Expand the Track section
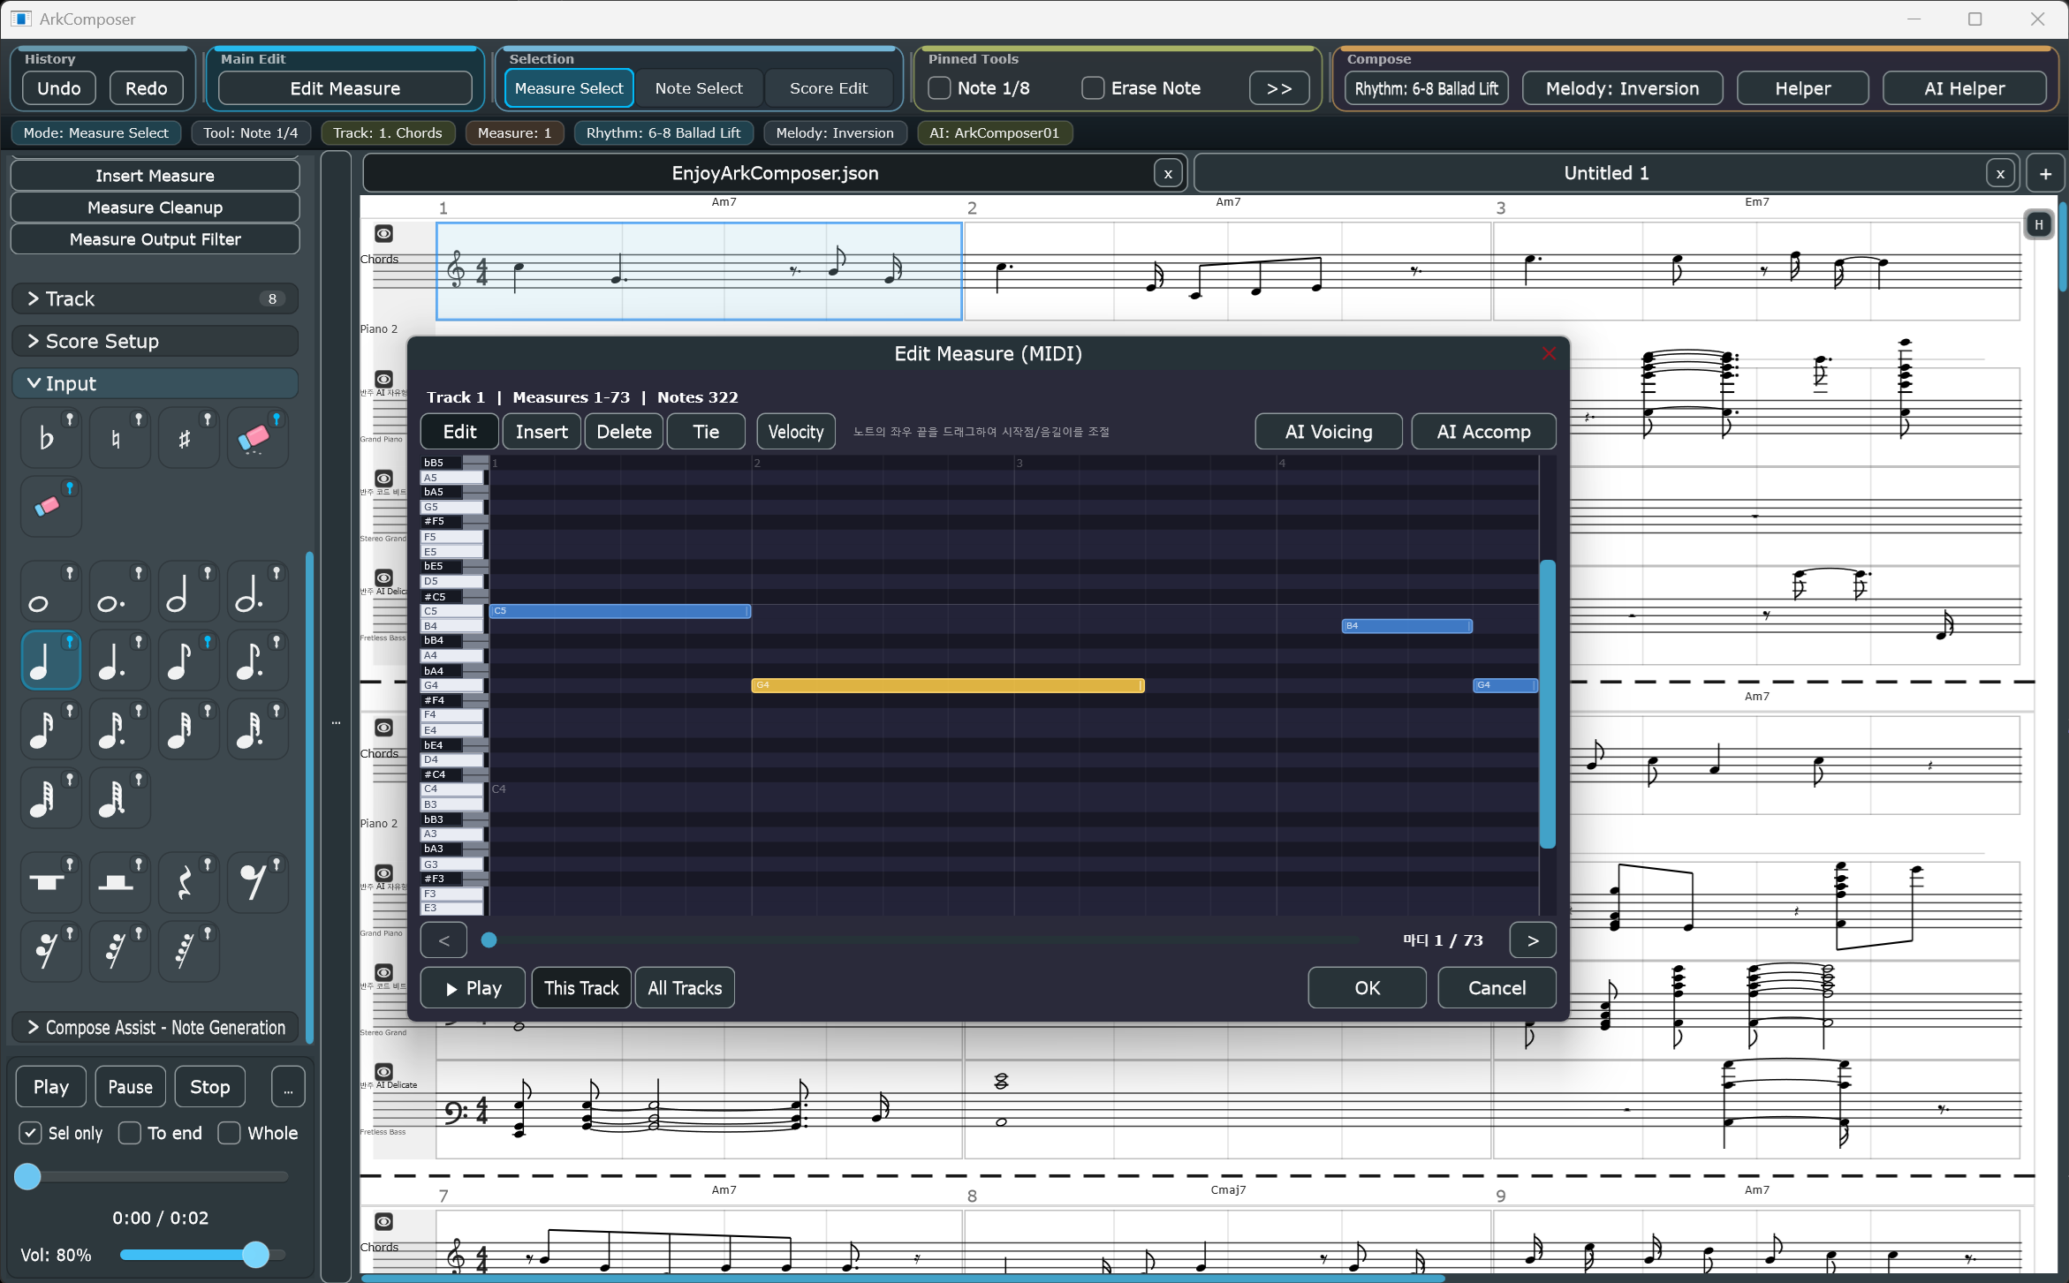The image size is (2069, 1283). pyautogui.click(x=155, y=298)
